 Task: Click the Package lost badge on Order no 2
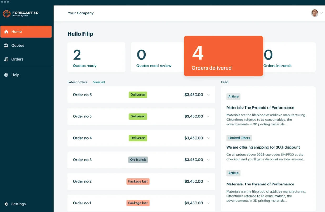click(138, 181)
